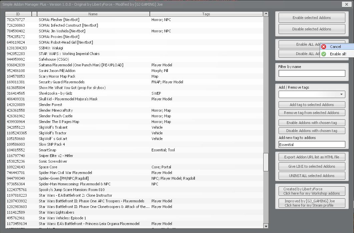The height and width of the screenshot is (233, 354).
Task: Select 'Spider-Gwen [PM/NPC/Ragdoll]' row
Action: 134,178
